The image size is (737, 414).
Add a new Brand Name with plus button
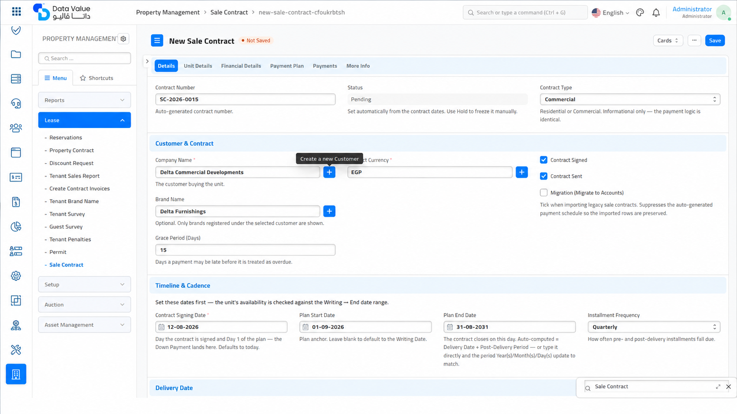(x=329, y=211)
